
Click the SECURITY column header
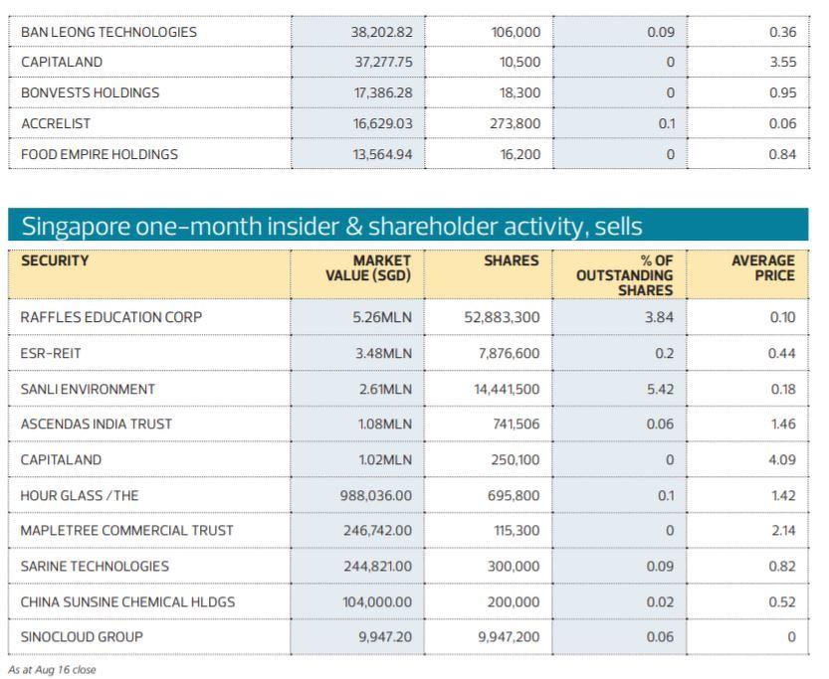pyautogui.click(x=54, y=260)
